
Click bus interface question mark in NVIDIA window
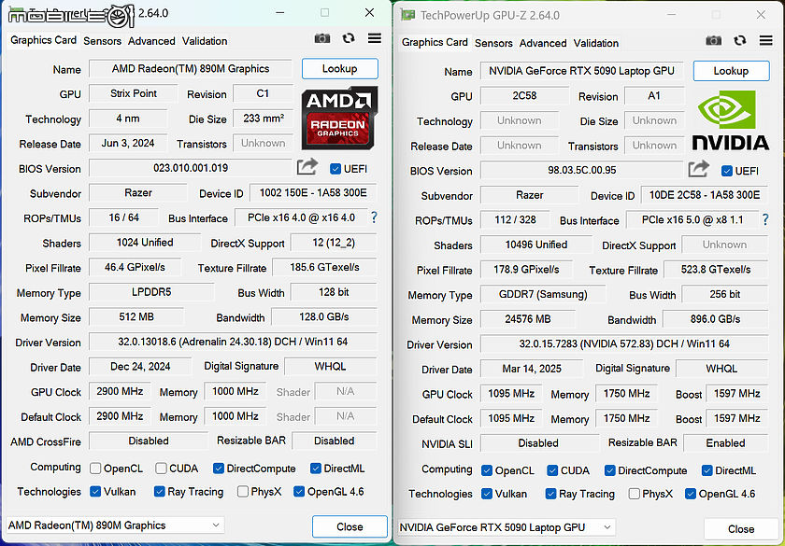click(765, 219)
